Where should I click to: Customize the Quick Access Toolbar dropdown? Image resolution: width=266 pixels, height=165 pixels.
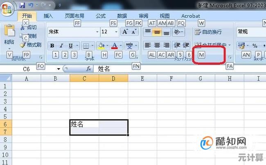[x=60, y=5]
